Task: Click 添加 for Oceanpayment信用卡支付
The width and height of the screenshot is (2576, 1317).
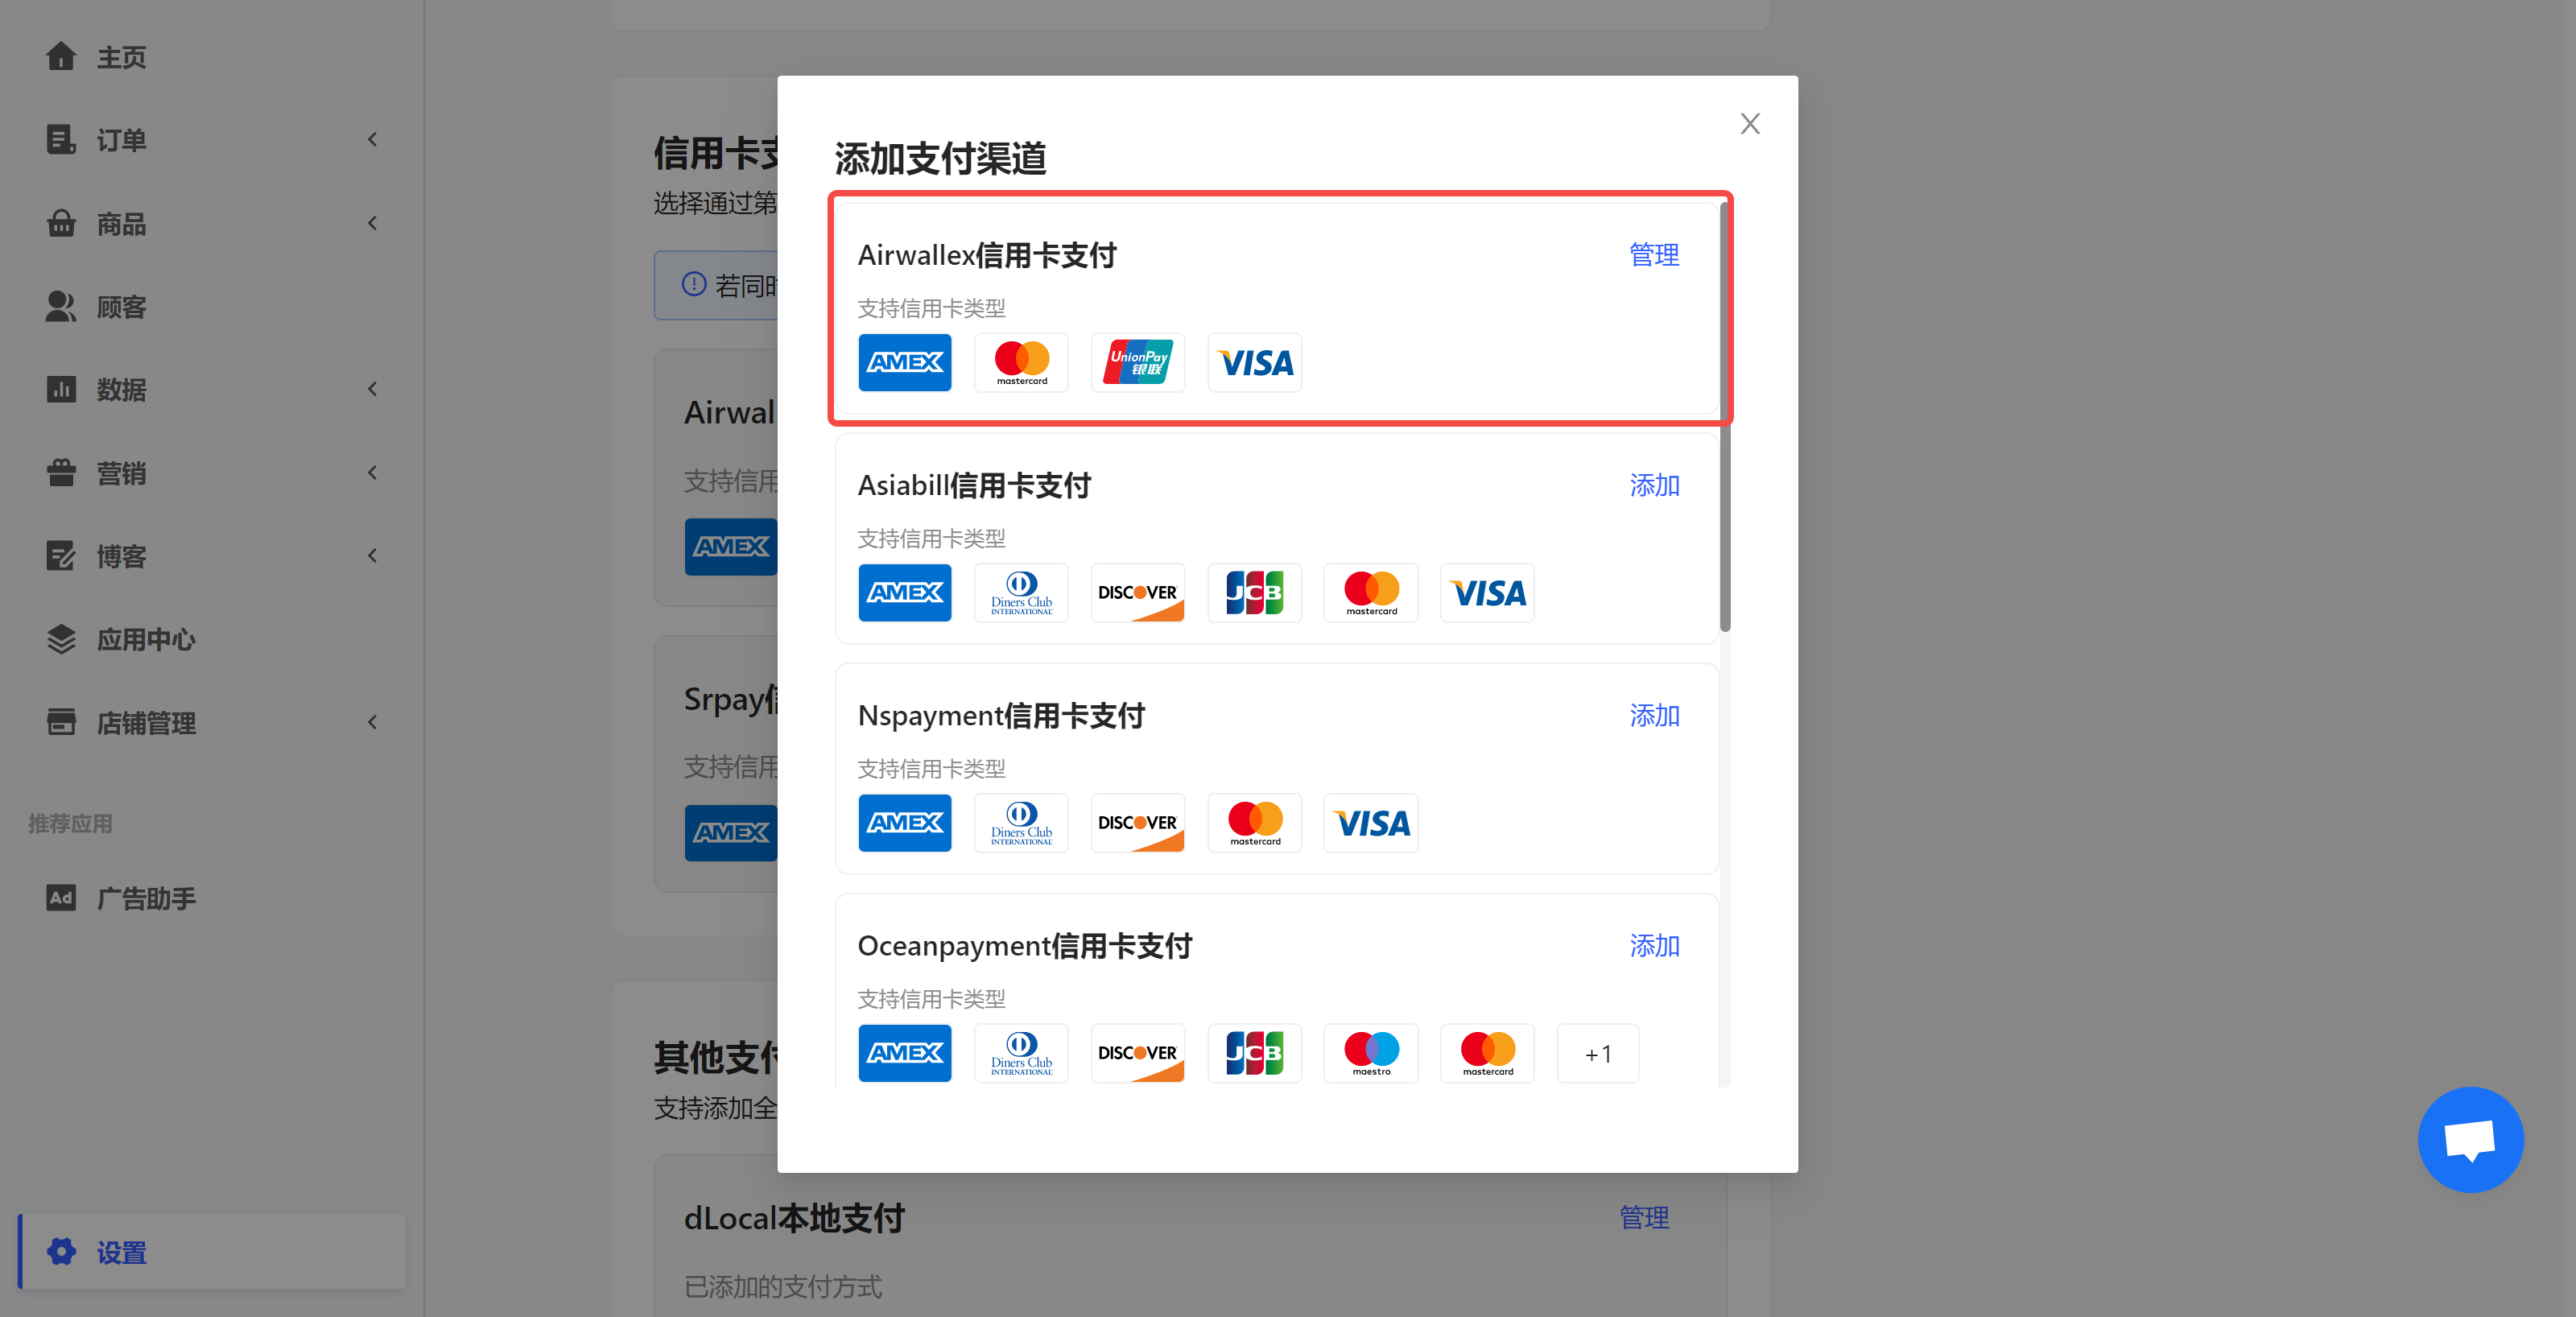Action: 1654,946
